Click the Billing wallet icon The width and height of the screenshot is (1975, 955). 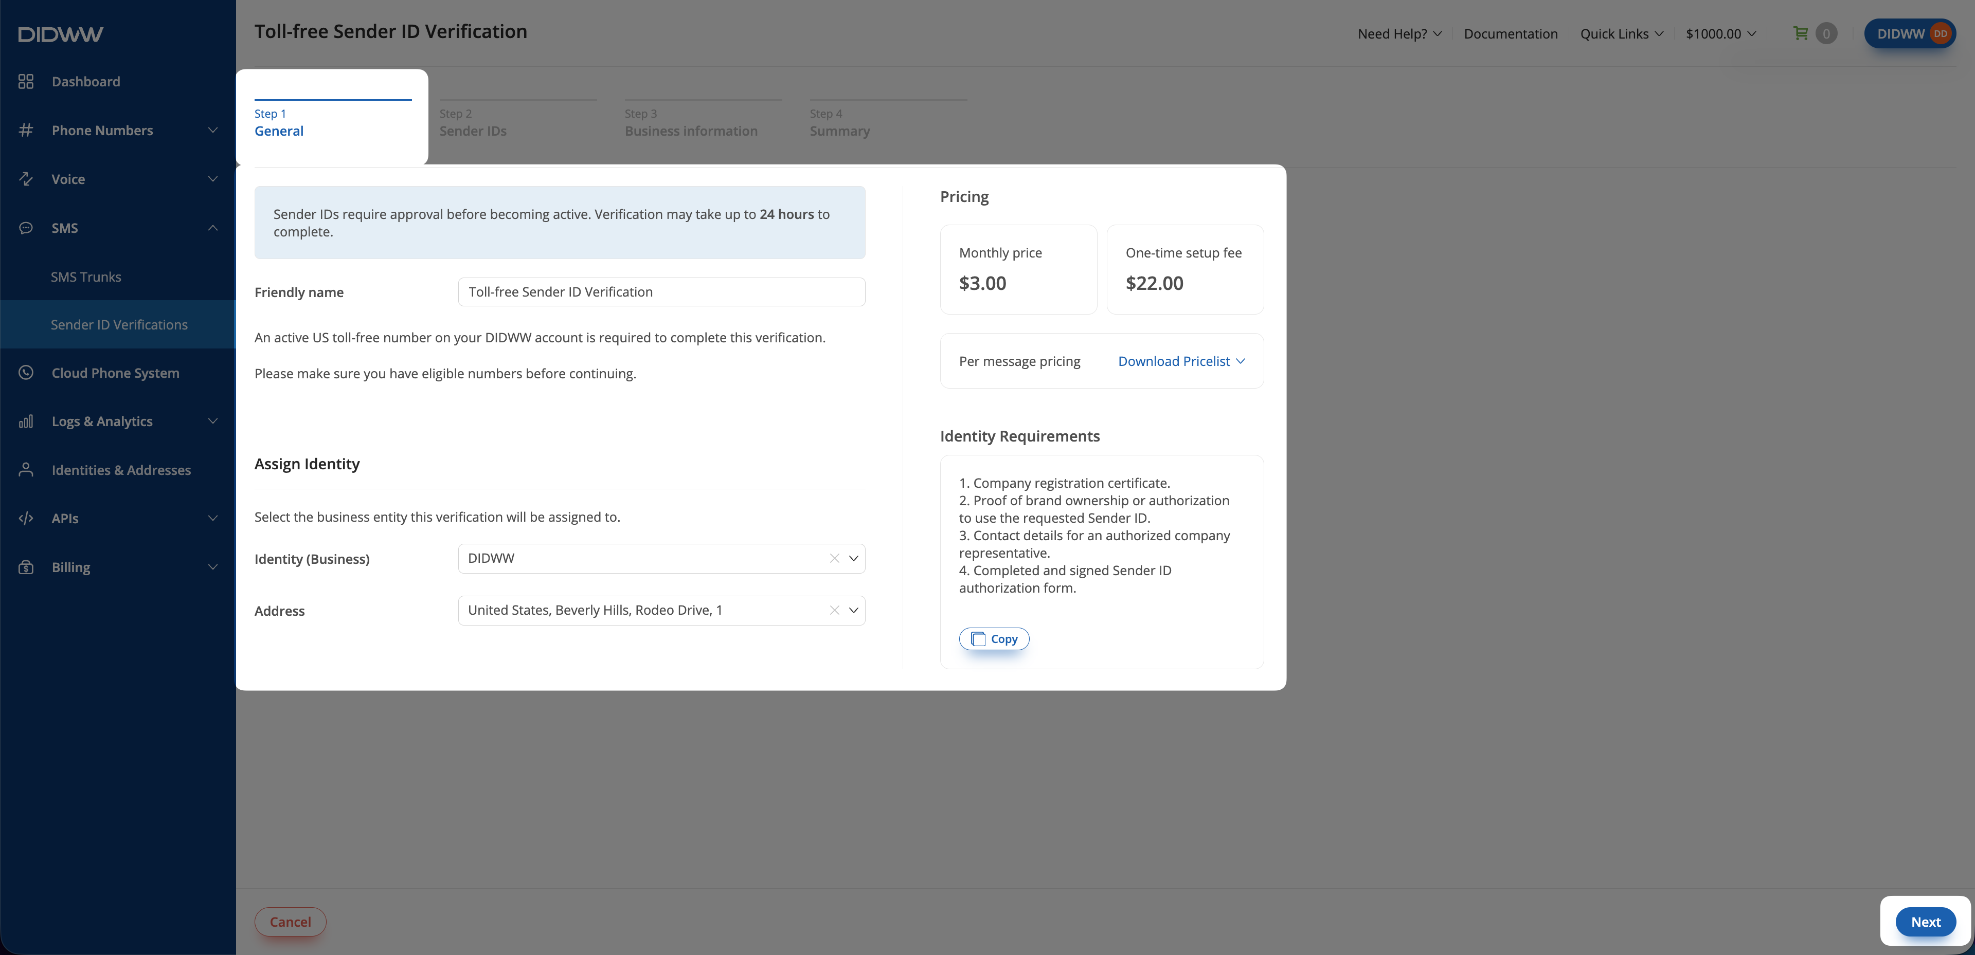(26, 567)
